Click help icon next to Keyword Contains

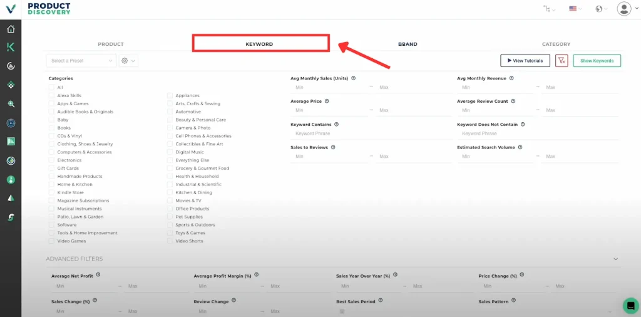[x=336, y=124]
